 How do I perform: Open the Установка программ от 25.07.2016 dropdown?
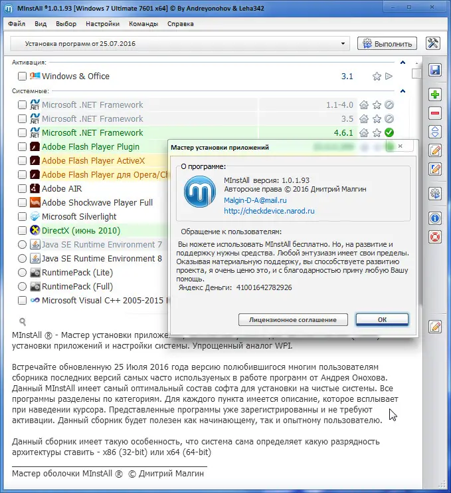click(180, 43)
